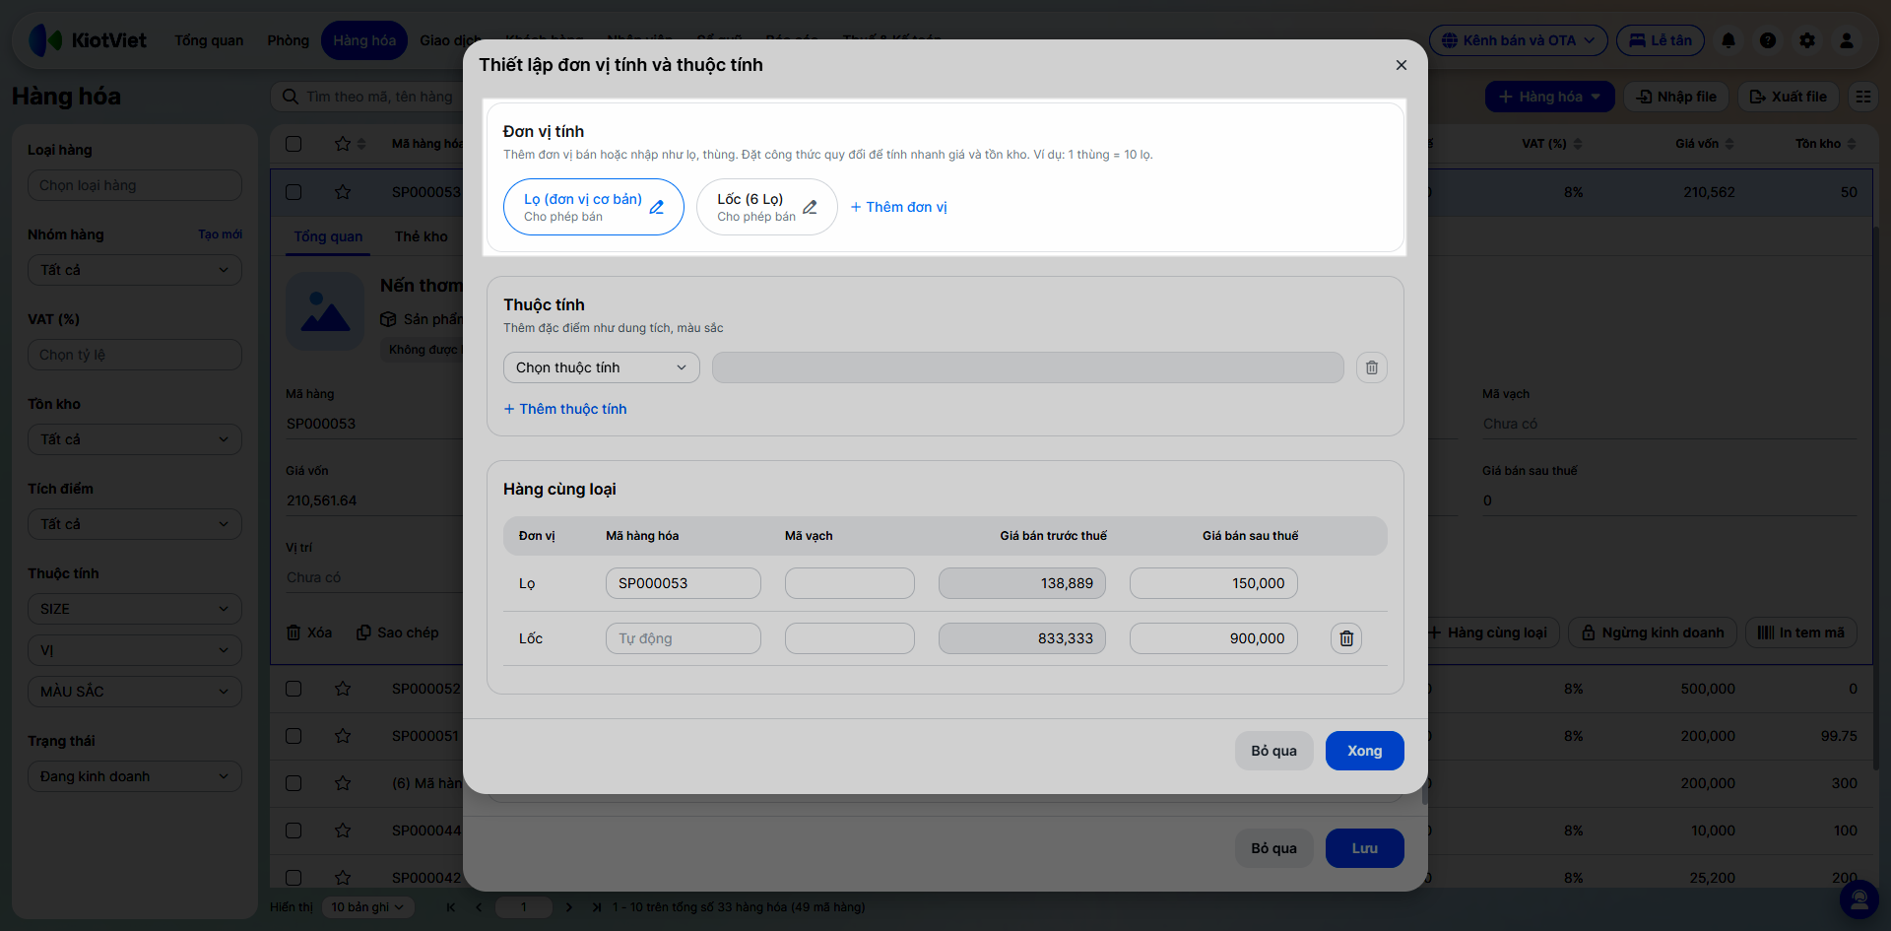The height and width of the screenshot is (931, 1891).
Task: Close the unit setup dialog
Action: [x=1402, y=65]
